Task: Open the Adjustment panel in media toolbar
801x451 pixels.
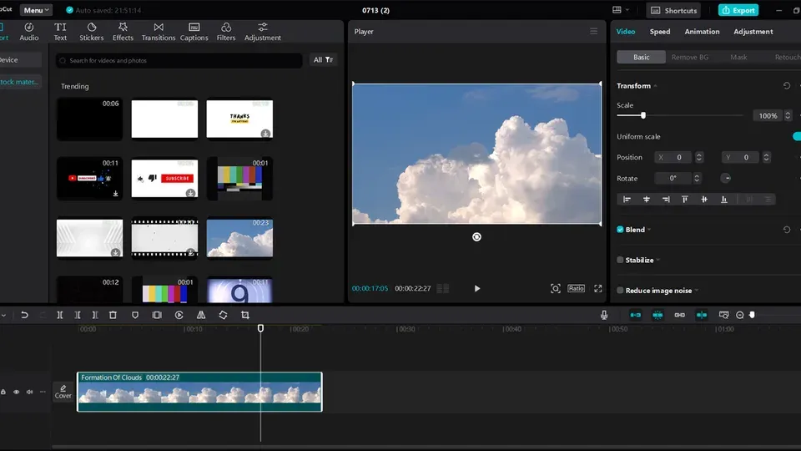Action: (263, 32)
